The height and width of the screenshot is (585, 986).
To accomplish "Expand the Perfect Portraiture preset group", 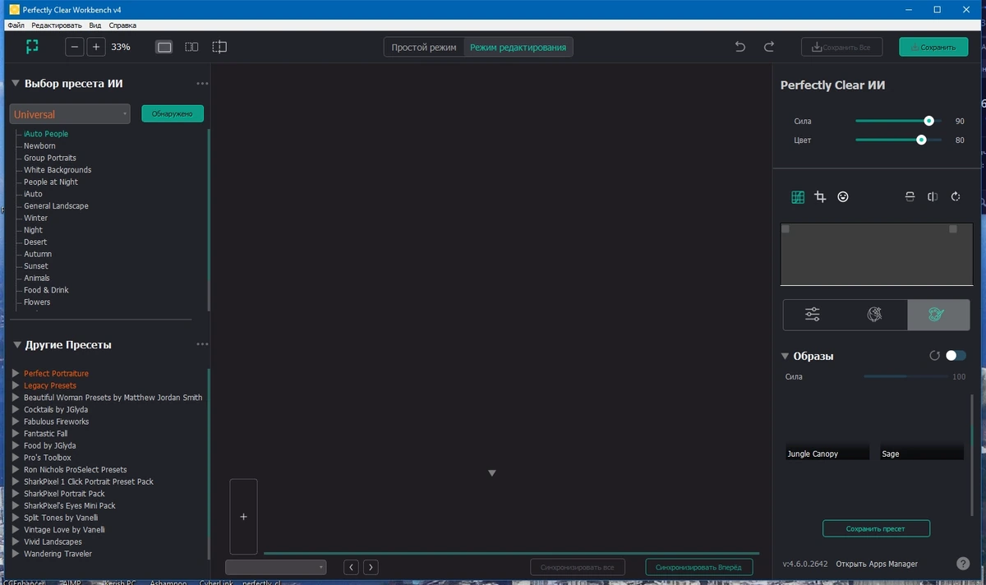I will click(x=16, y=374).
